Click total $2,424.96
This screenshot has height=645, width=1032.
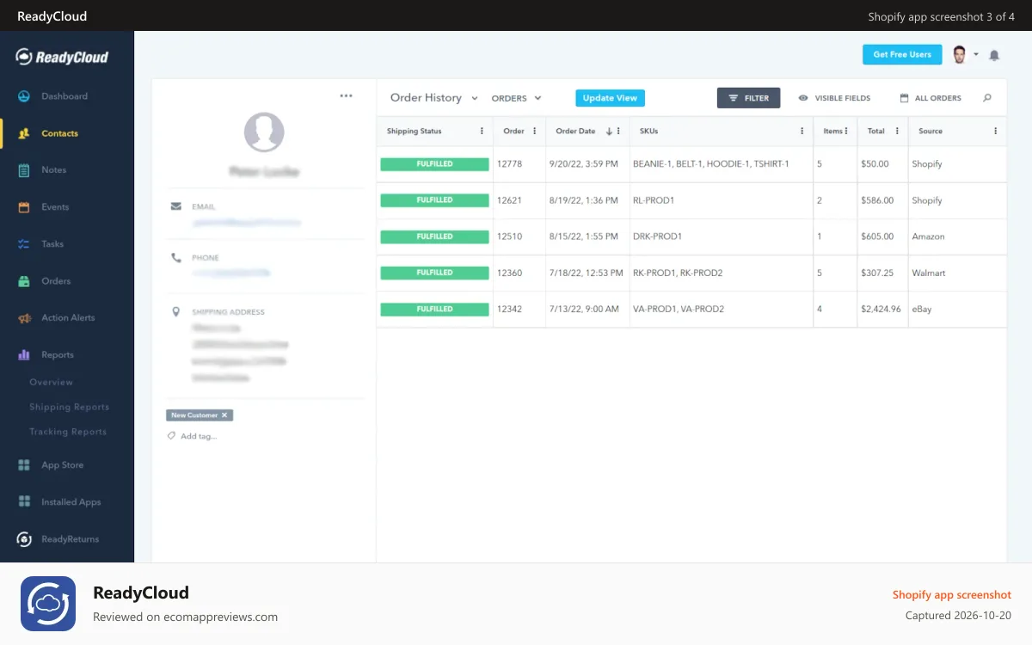881,309
